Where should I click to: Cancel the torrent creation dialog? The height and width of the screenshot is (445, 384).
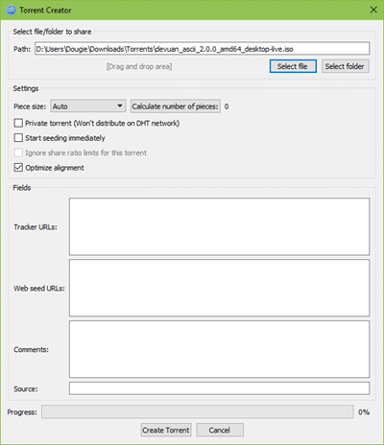coord(220,430)
